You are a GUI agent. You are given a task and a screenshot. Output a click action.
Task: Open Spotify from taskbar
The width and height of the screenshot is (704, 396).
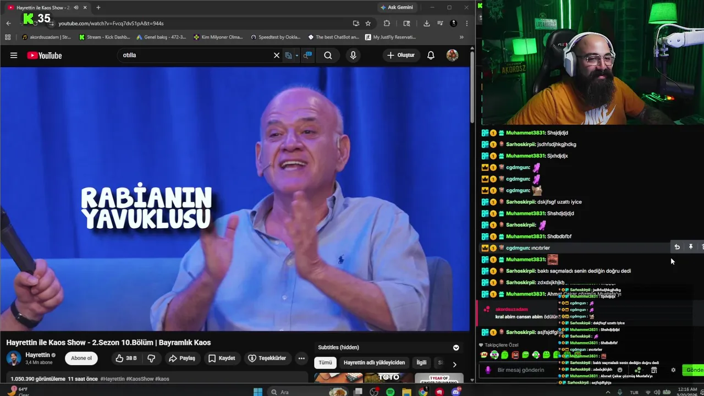390,392
